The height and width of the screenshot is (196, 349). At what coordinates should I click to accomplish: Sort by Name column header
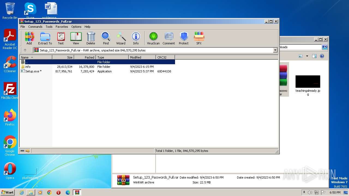point(36,57)
